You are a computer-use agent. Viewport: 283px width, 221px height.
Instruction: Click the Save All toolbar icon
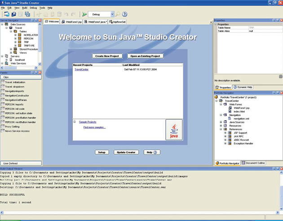(x=27, y=14)
